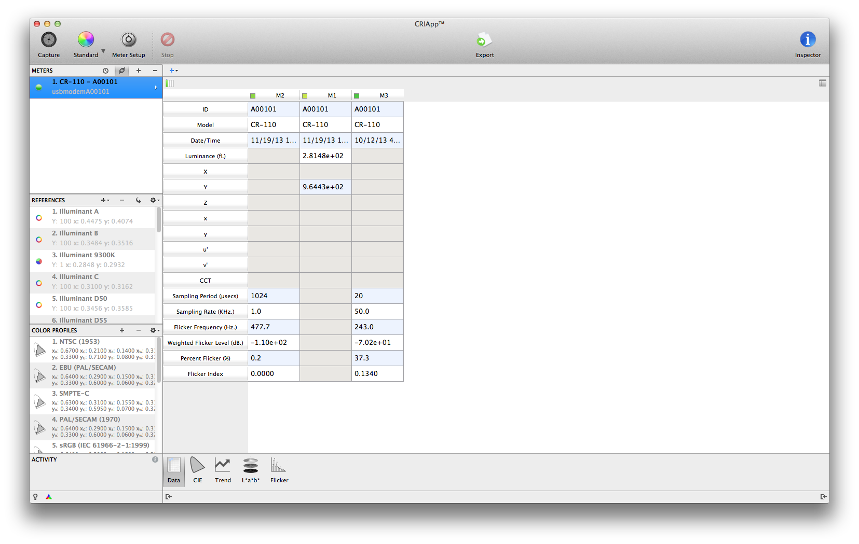
Task: Click M3 Percent Flicker value 37.3
Action: click(x=378, y=358)
